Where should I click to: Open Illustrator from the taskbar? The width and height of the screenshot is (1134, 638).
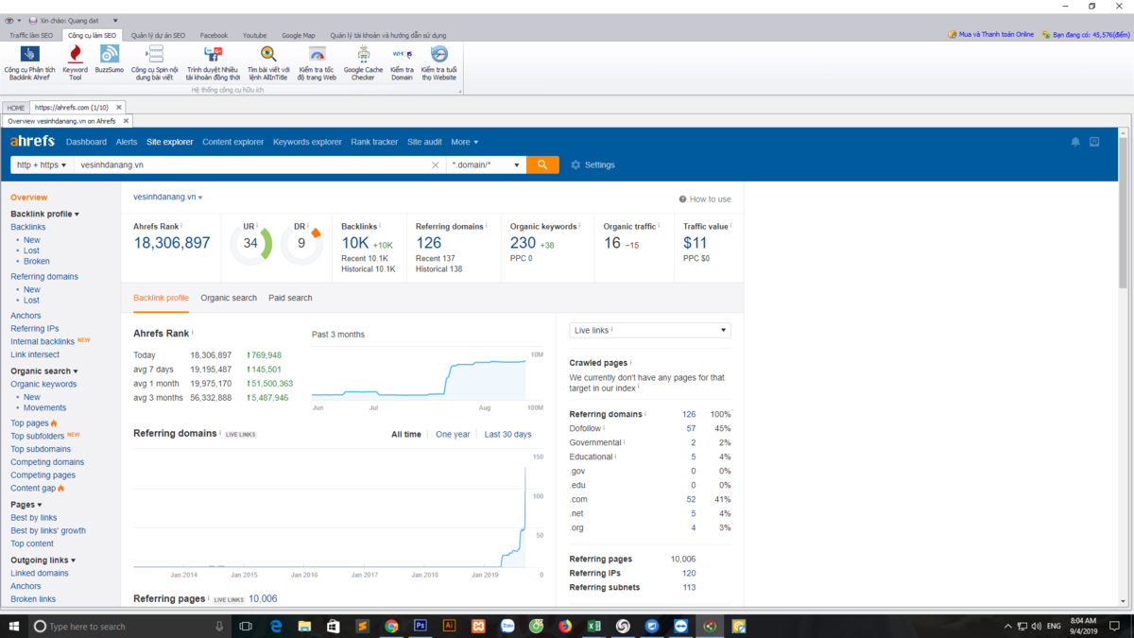(449, 626)
